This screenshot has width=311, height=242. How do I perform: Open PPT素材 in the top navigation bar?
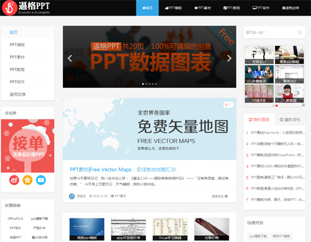click(203, 8)
